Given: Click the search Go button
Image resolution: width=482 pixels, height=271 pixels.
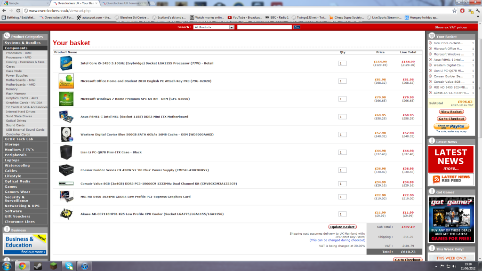Looking at the screenshot, I should point(297,27).
